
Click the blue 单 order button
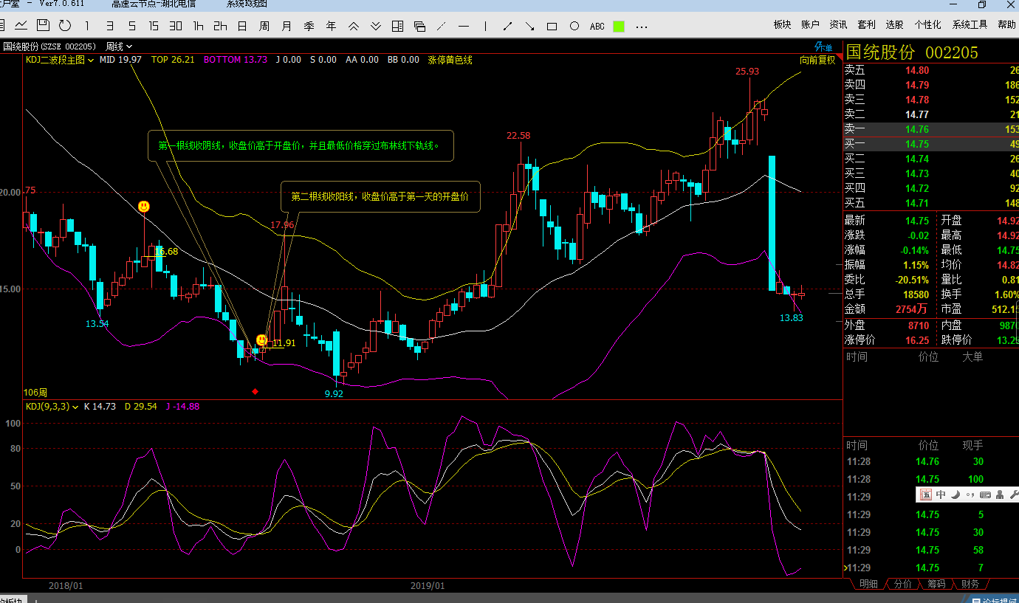(x=823, y=46)
